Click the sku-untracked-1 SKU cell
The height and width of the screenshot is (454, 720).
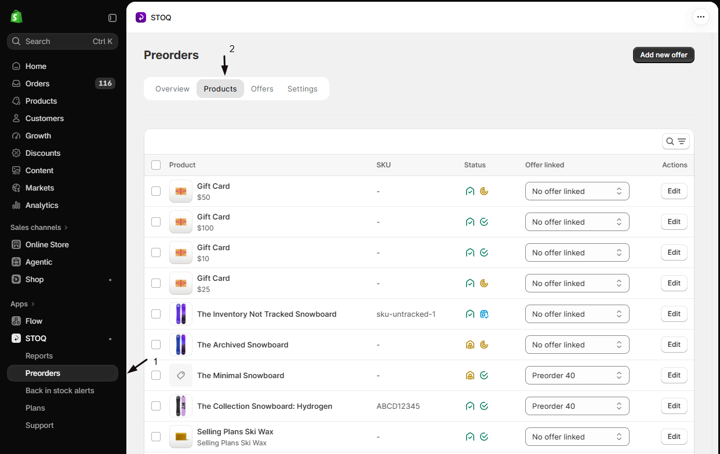(406, 314)
